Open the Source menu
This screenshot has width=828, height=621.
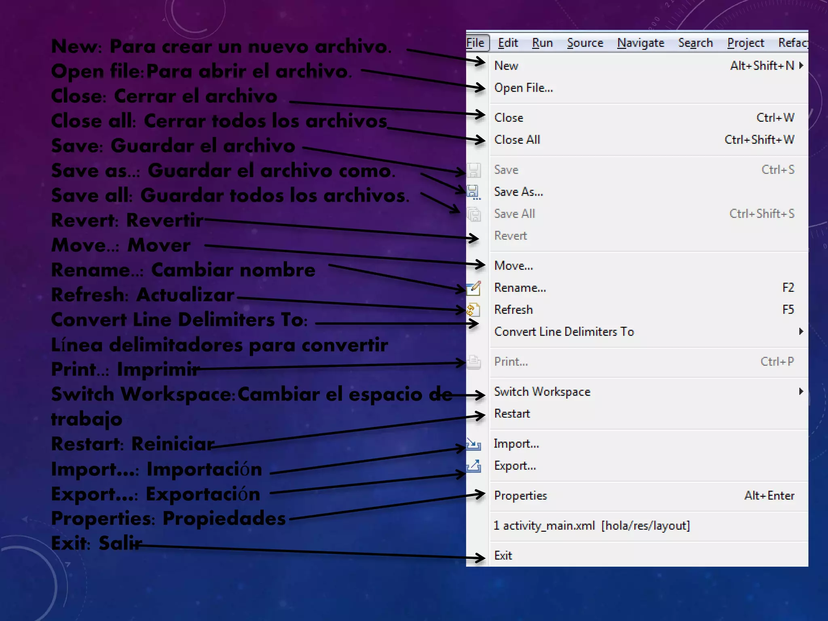(585, 43)
